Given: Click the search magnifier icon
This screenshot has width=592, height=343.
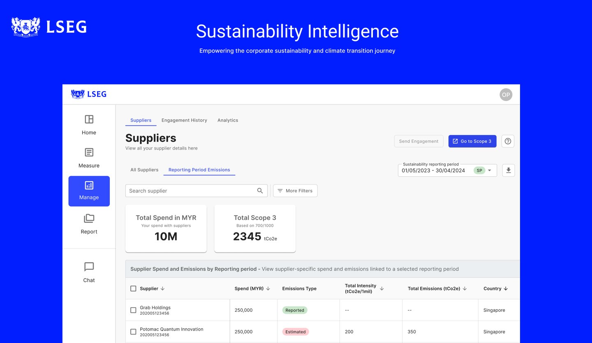Looking at the screenshot, I should (260, 191).
